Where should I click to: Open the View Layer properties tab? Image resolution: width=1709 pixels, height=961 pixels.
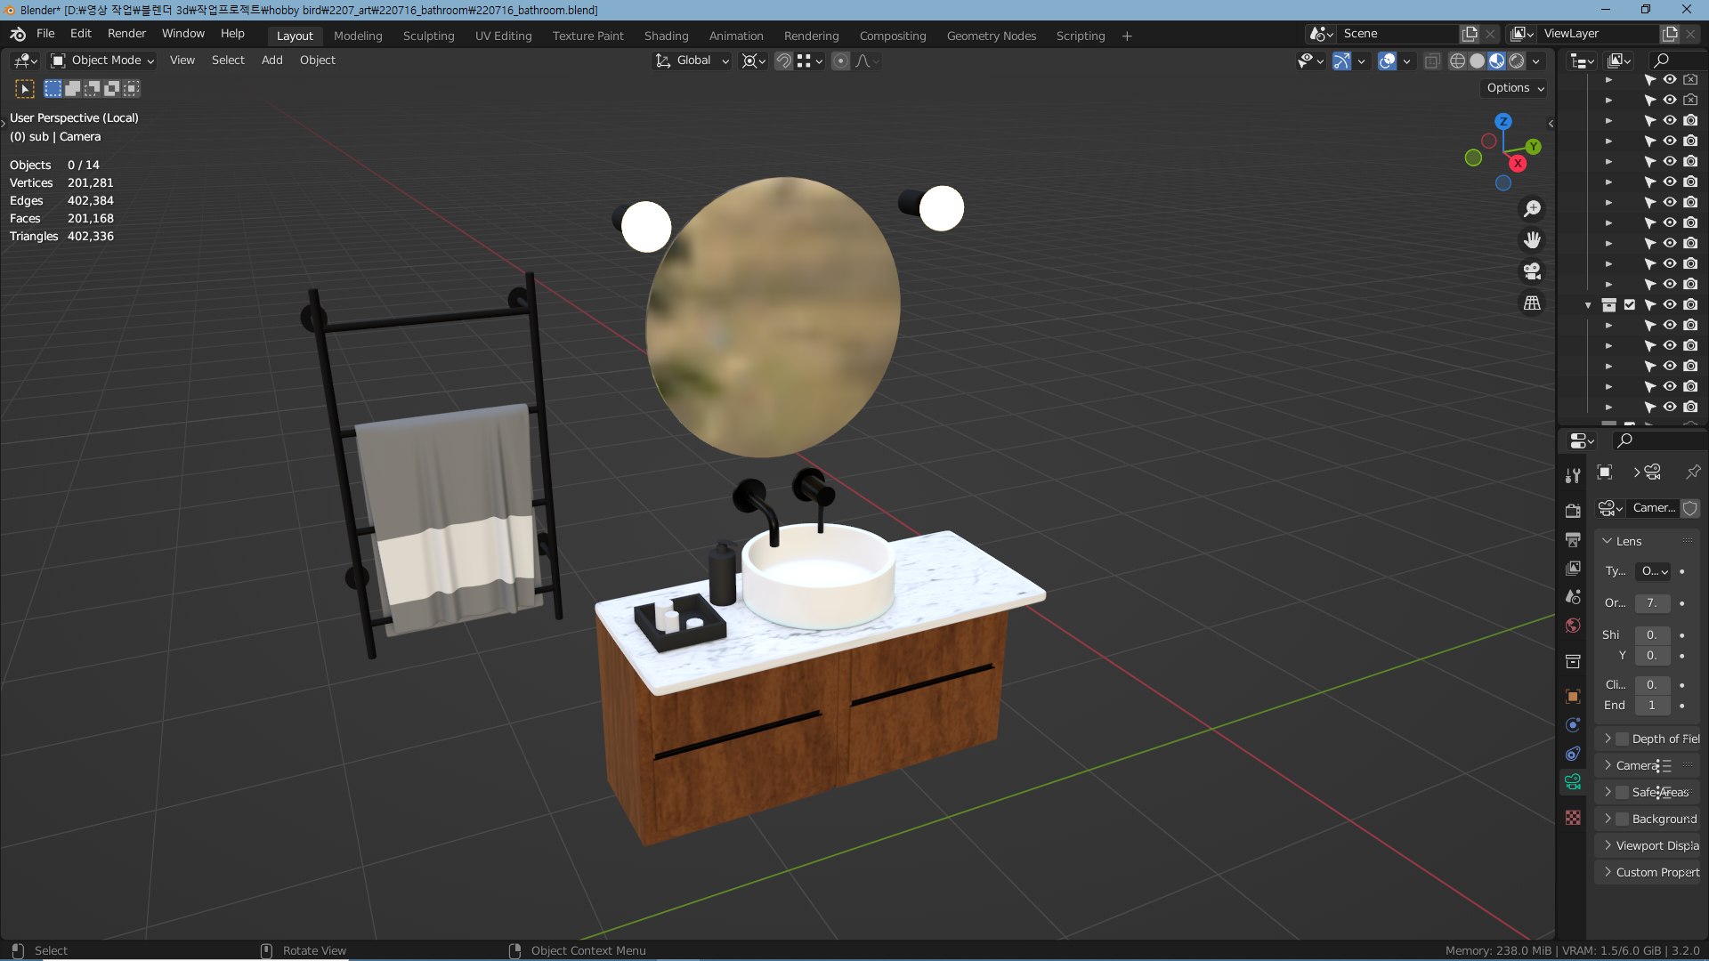[x=1573, y=568]
